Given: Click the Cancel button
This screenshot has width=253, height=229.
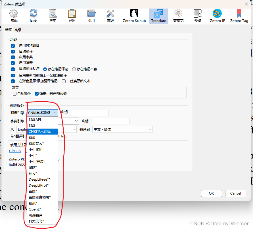Looking at the screenshot, I should pyautogui.click(x=236, y=193).
